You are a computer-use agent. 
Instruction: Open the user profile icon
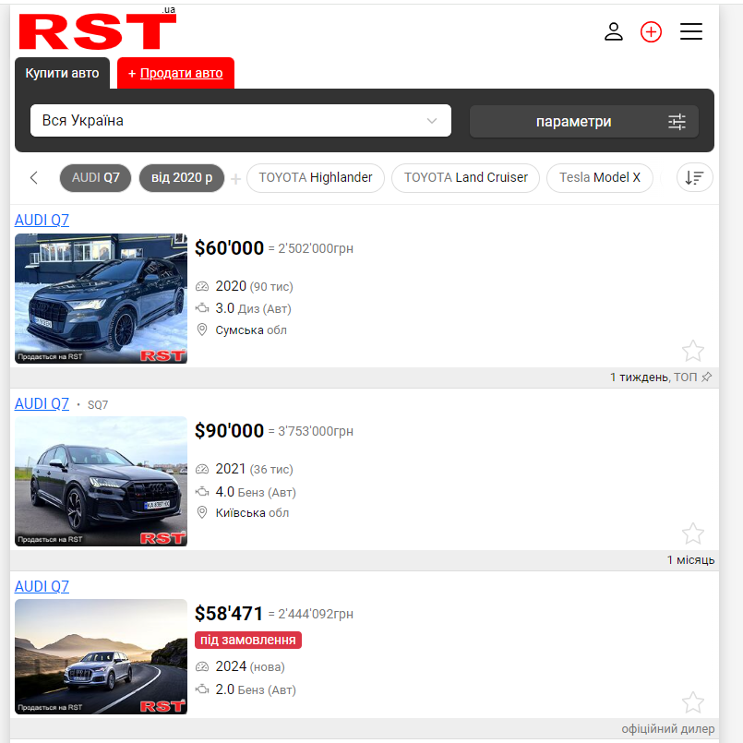tap(614, 31)
